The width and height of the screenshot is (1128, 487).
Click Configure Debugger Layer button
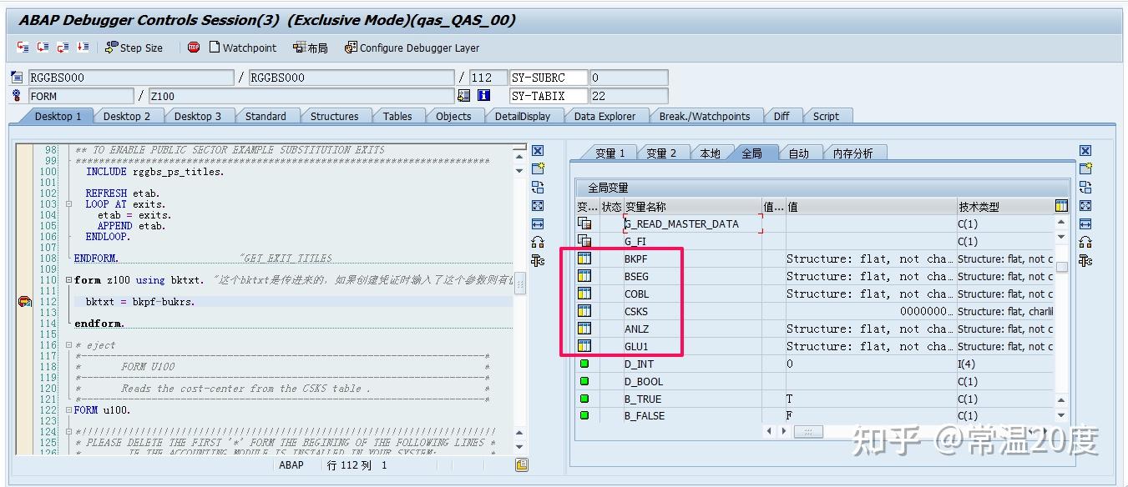coord(412,48)
